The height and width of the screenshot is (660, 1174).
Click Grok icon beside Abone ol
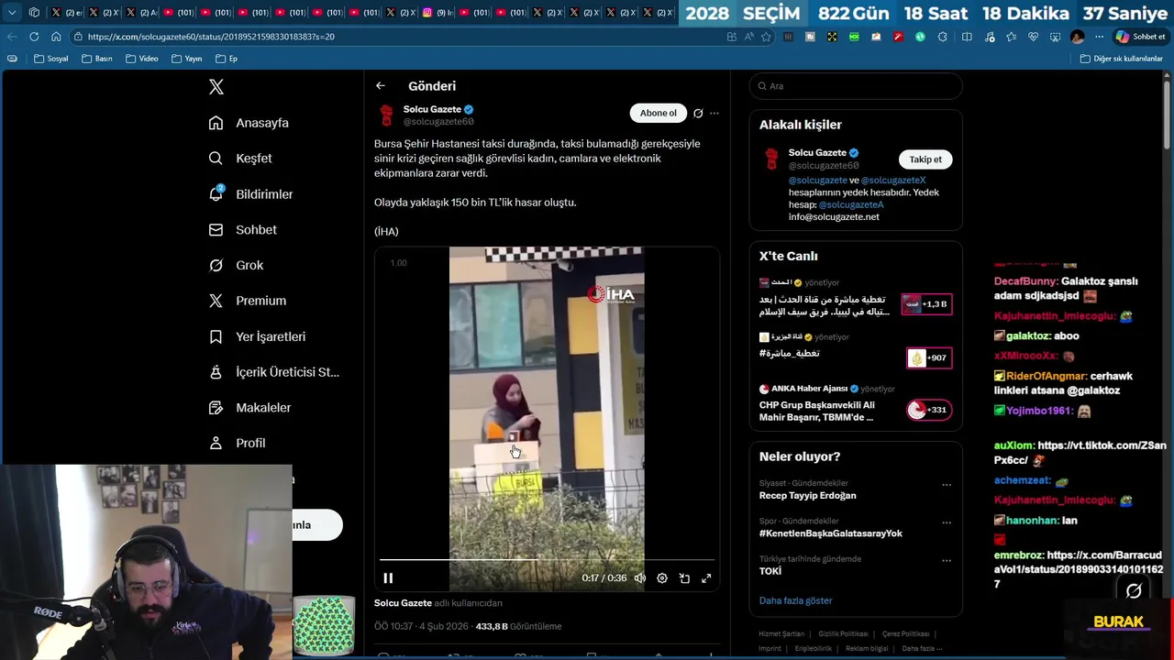[698, 114]
